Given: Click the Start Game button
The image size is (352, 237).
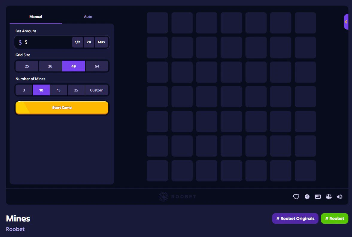Looking at the screenshot, I should point(62,108).
